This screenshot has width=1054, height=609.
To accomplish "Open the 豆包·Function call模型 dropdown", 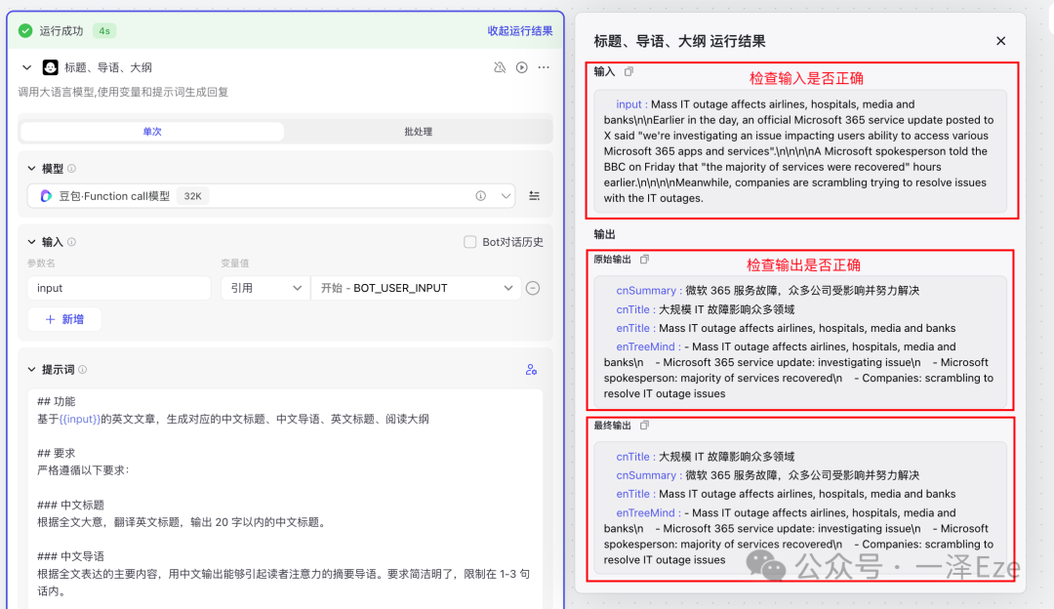I will click(271, 195).
